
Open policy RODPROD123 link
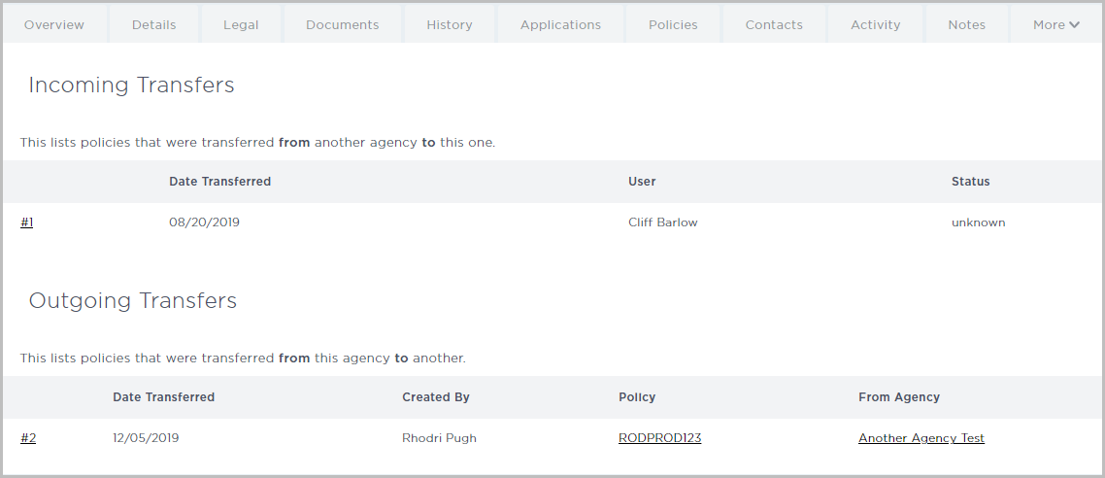pos(659,438)
